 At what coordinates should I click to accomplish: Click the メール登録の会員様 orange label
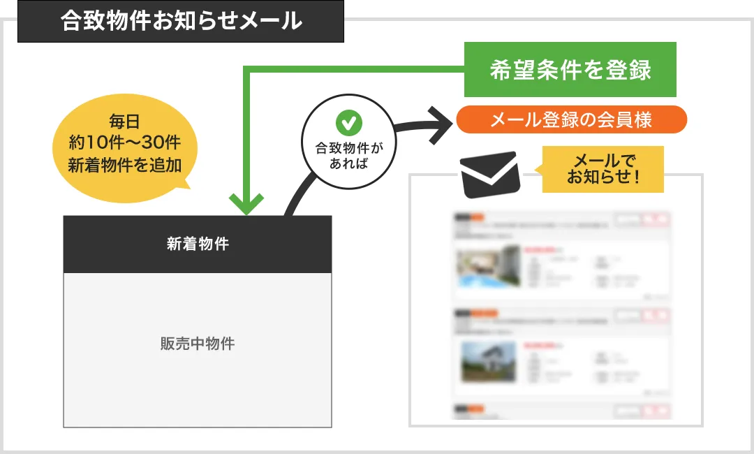tap(571, 119)
